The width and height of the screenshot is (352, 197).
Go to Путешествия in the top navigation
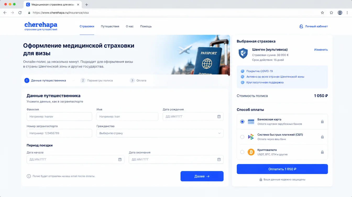coord(110,26)
